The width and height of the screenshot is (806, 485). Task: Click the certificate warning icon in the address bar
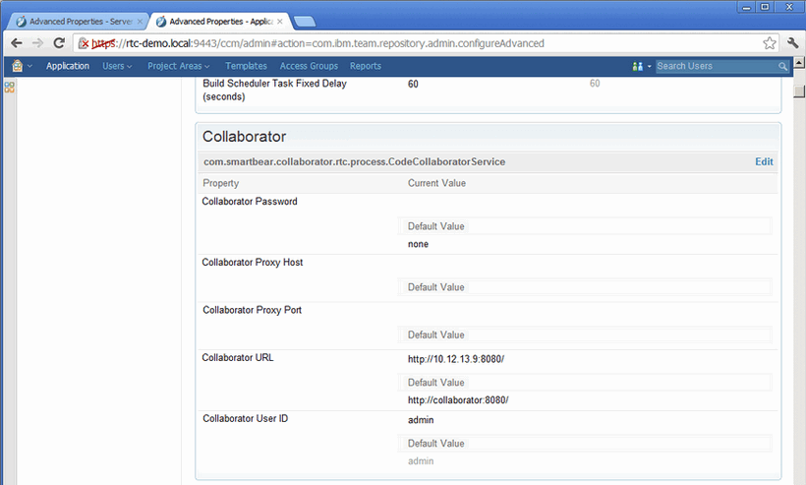(x=84, y=43)
